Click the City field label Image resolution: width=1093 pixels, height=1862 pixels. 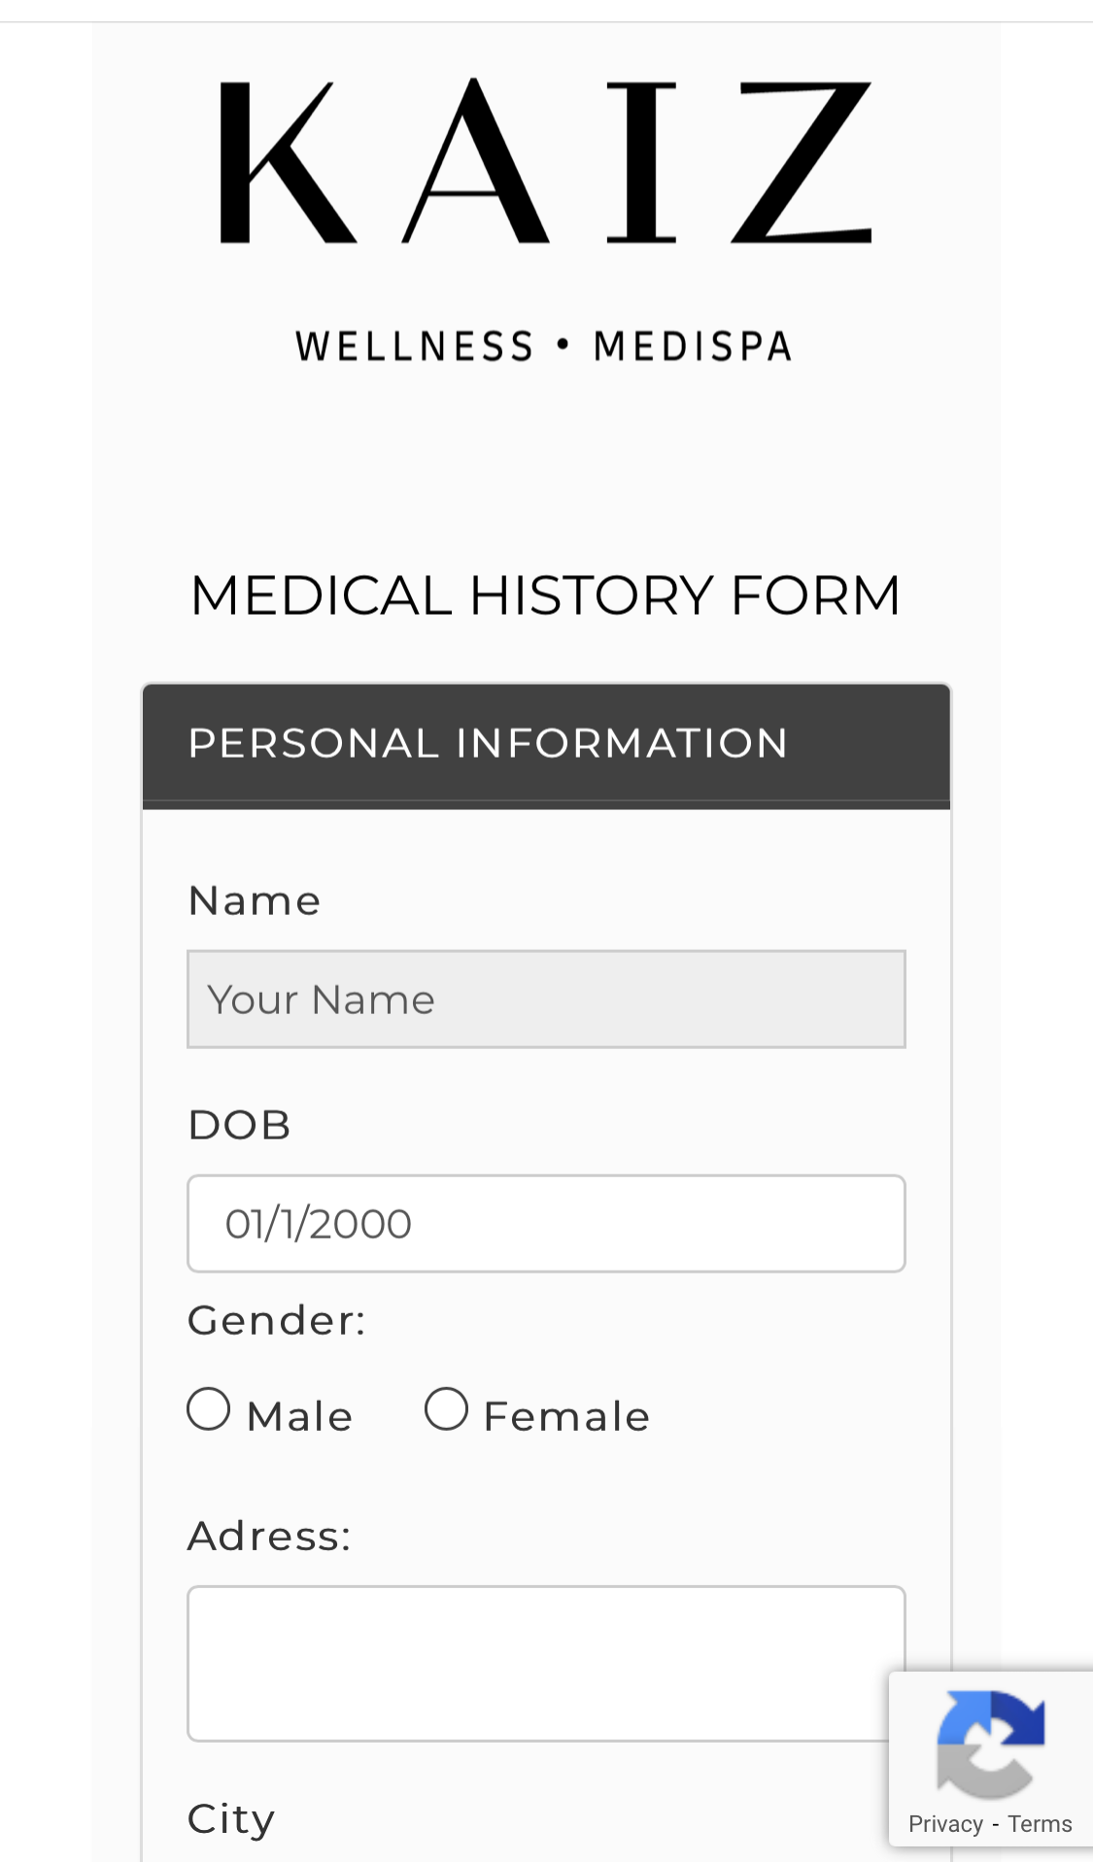pos(231,1819)
